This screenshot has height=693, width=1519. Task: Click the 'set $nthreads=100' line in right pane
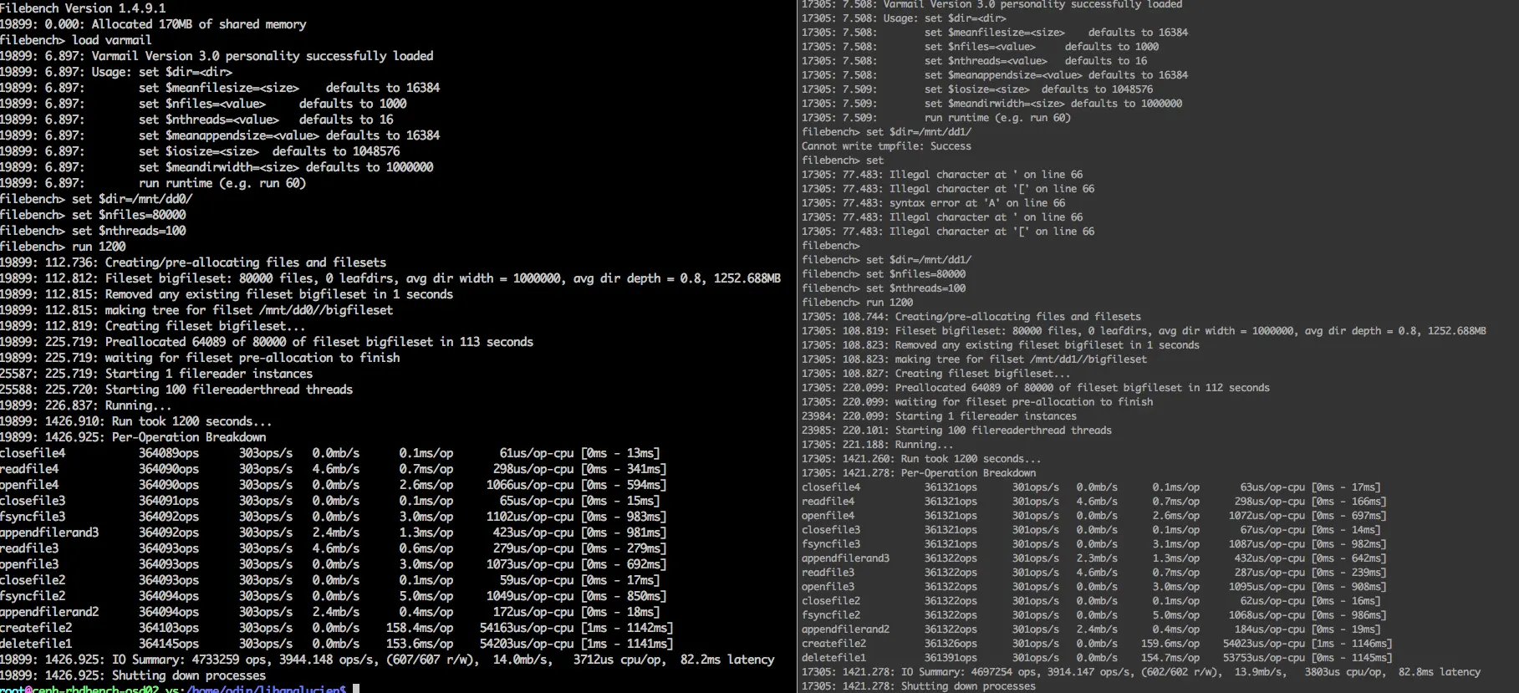tap(884, 288)
